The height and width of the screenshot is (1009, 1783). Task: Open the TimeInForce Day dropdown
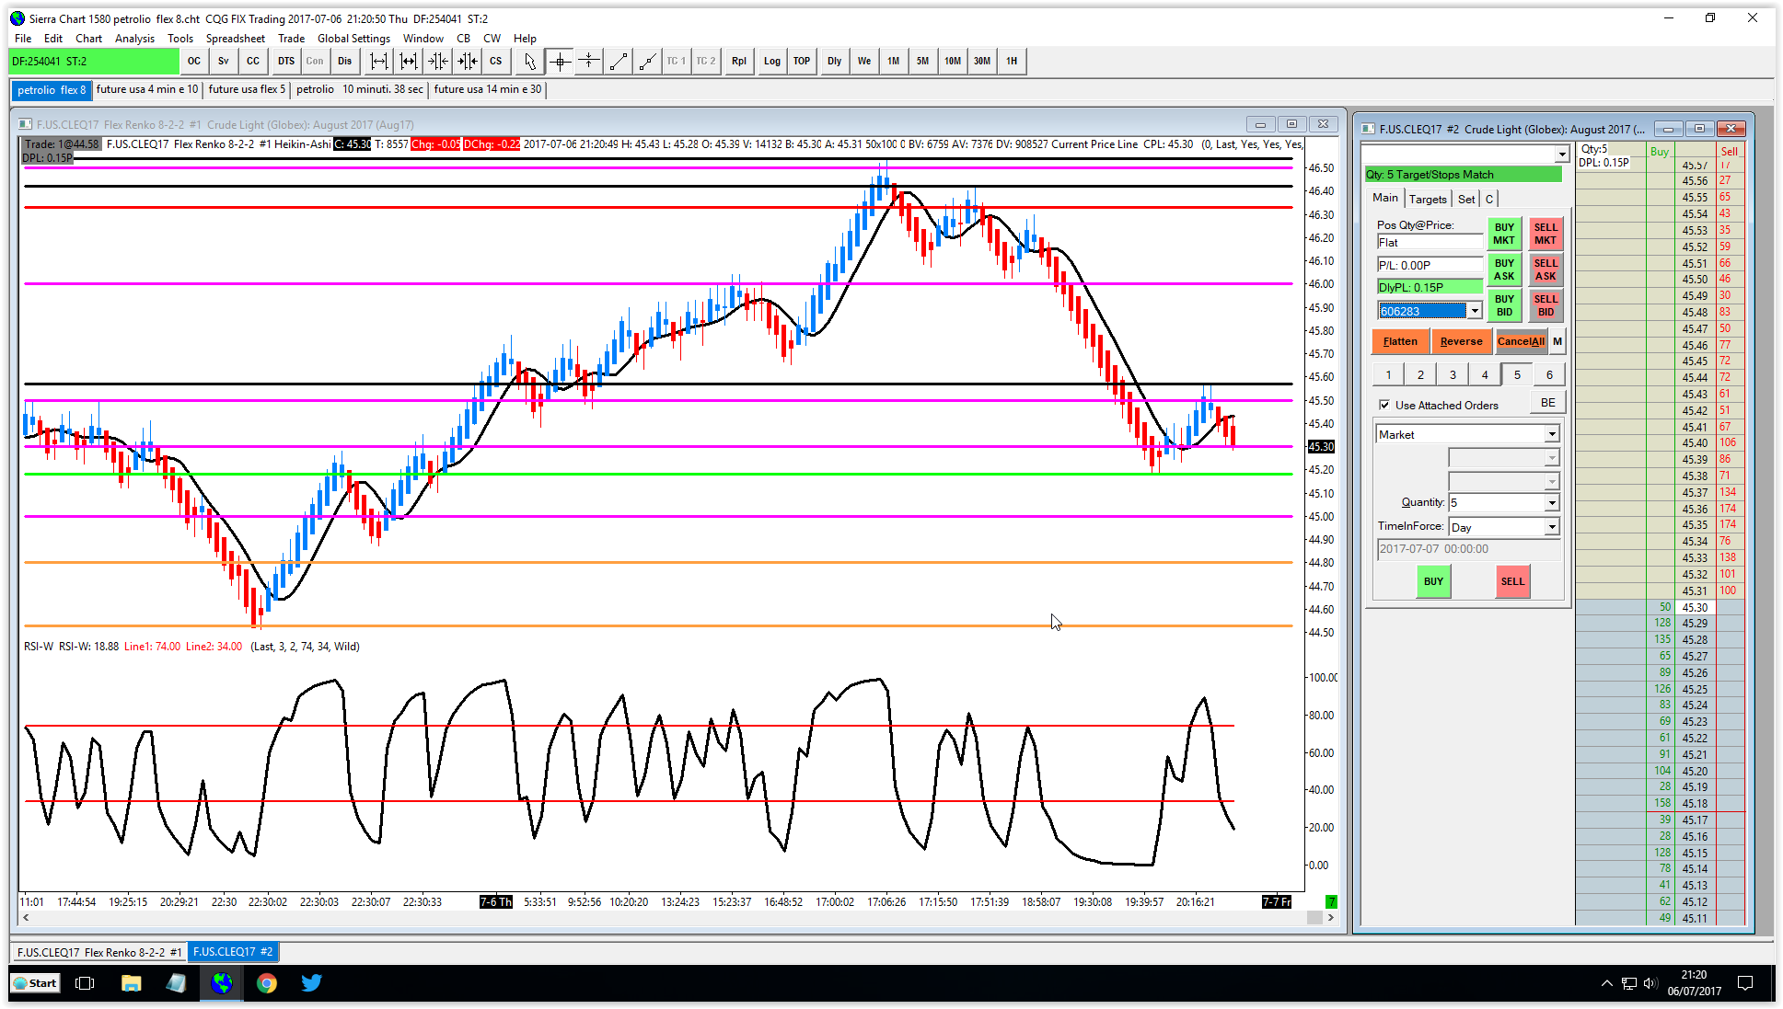1552,527
